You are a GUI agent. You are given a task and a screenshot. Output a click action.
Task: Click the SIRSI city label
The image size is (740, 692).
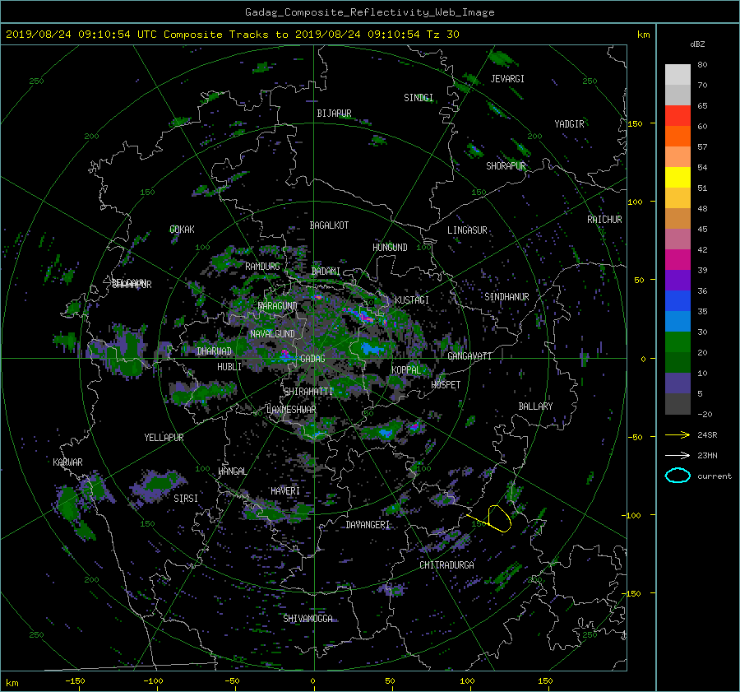tap(186, 499)
